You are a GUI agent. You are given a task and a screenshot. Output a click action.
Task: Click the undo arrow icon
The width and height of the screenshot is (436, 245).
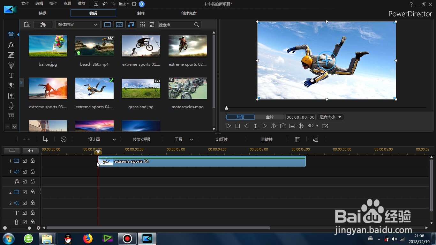pos(105,4)
